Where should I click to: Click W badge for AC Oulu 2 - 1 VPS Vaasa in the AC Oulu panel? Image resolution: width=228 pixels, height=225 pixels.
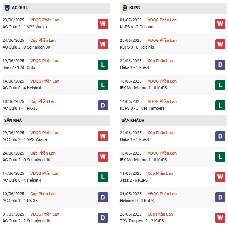(102, 24)
